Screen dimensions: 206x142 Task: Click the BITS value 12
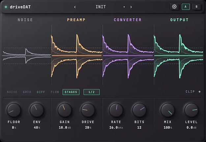coord(139,128)
